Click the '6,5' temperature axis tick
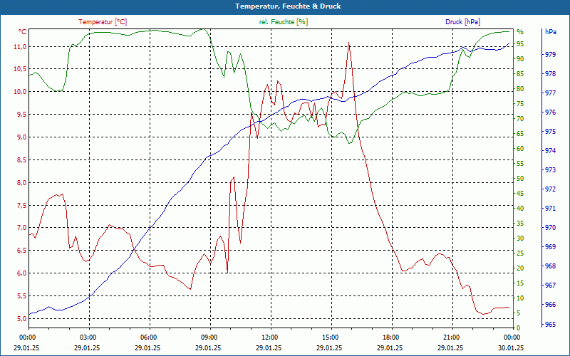This screenshot has width=570, height=356. pos(21,251)
